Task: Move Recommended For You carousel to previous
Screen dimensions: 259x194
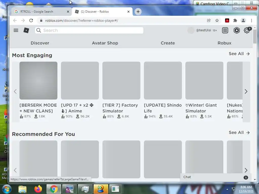Action: 15,170
